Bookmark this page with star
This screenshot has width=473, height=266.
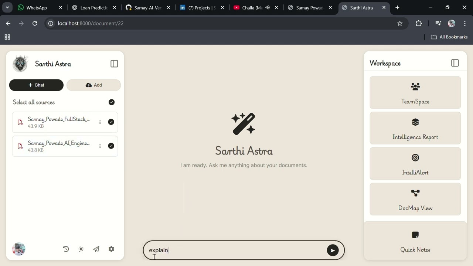pos(400,23)
